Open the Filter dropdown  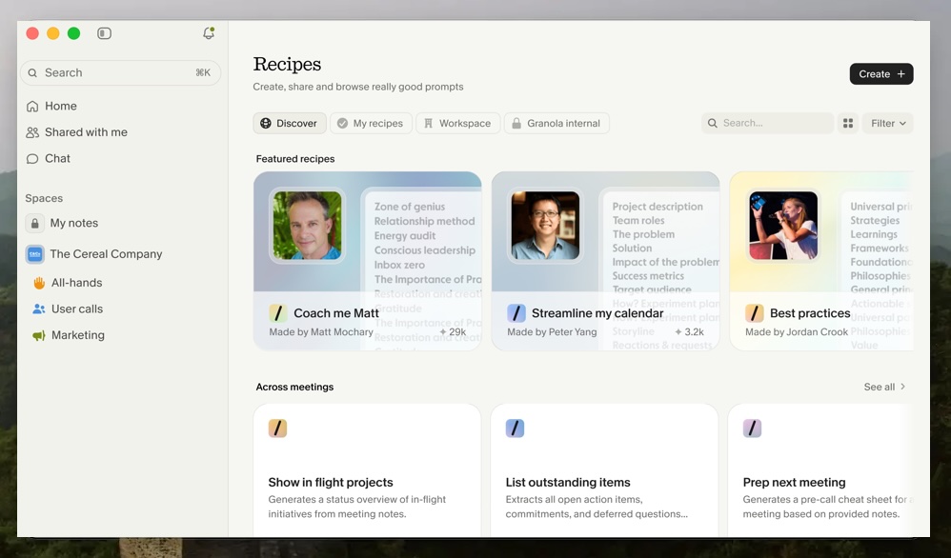click(888, 123)
